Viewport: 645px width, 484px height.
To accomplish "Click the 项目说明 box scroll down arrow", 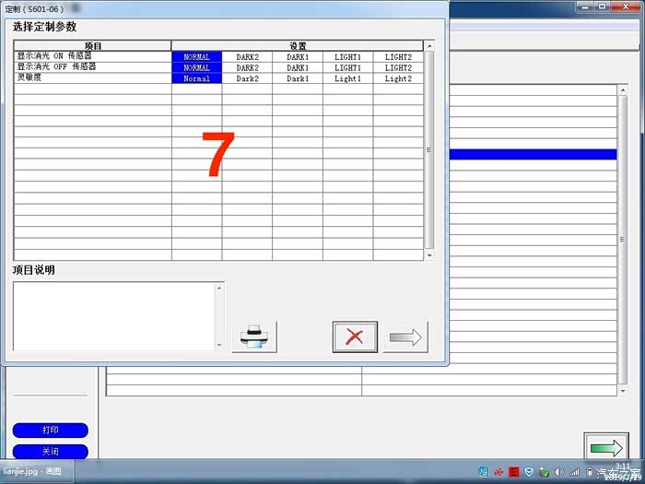I will [x=219, y=345].
